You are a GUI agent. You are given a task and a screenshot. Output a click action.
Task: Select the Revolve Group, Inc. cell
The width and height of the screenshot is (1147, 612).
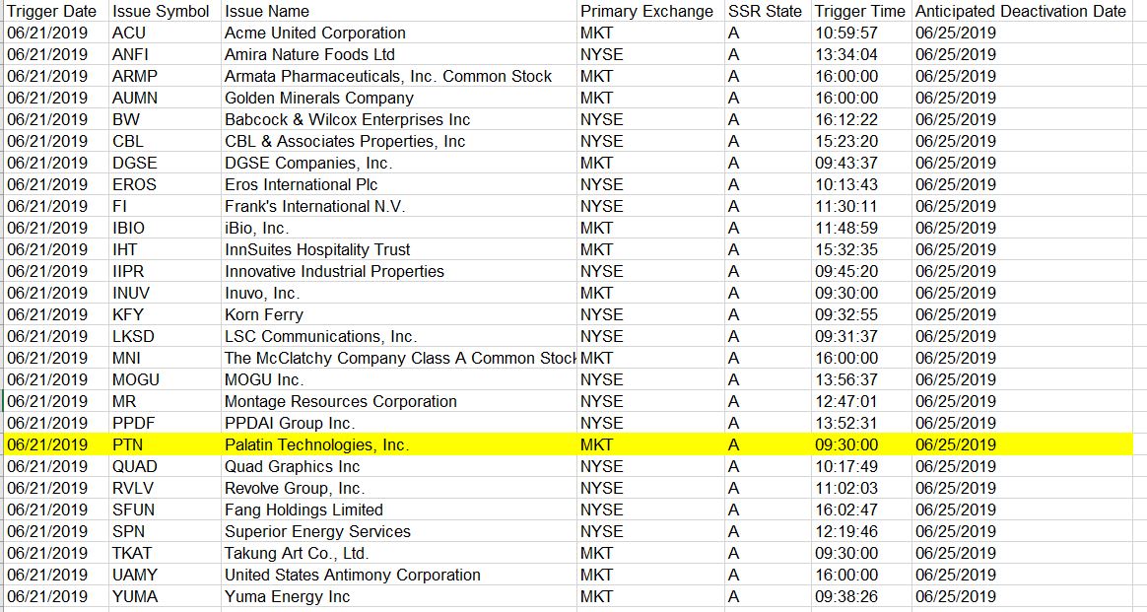point(294,488)
